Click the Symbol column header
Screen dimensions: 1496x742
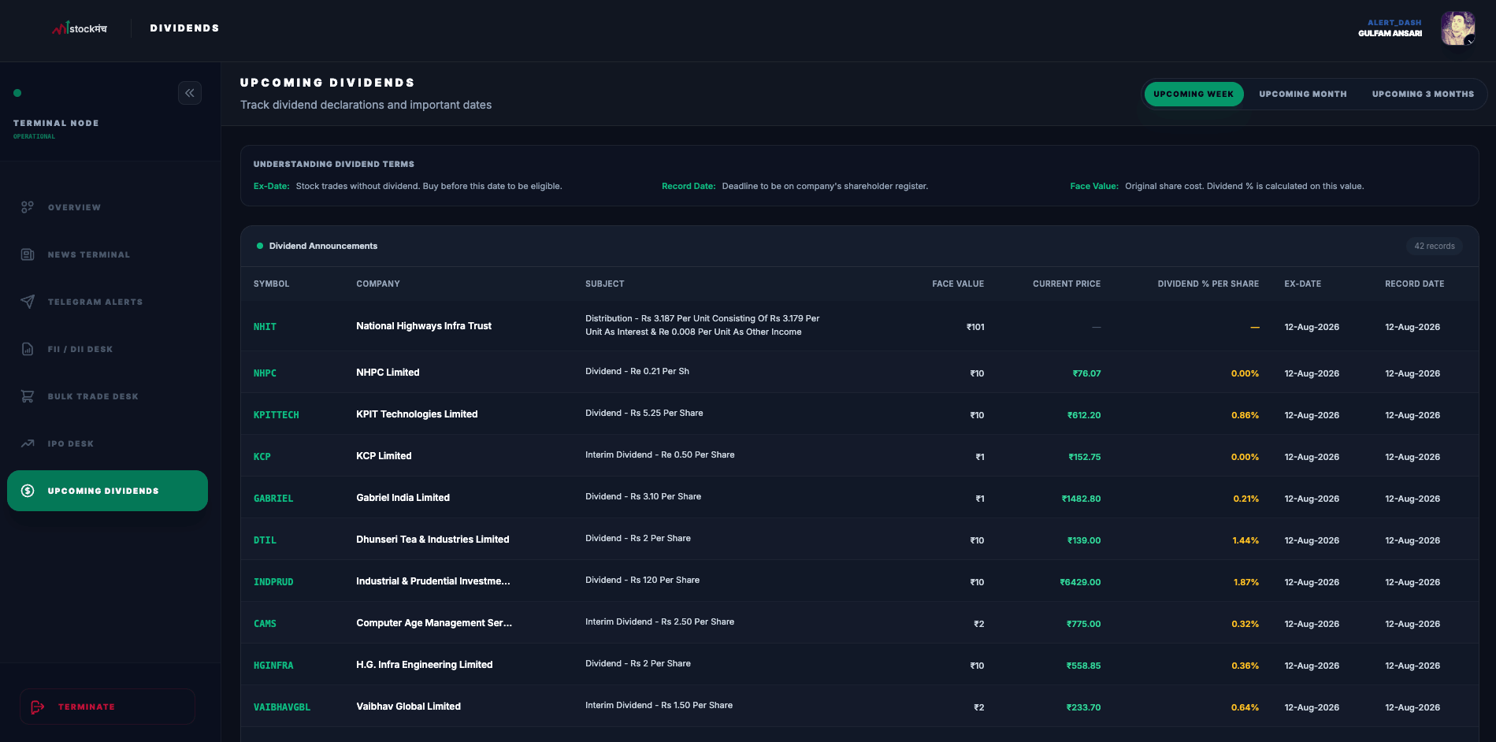click(272, 284)
